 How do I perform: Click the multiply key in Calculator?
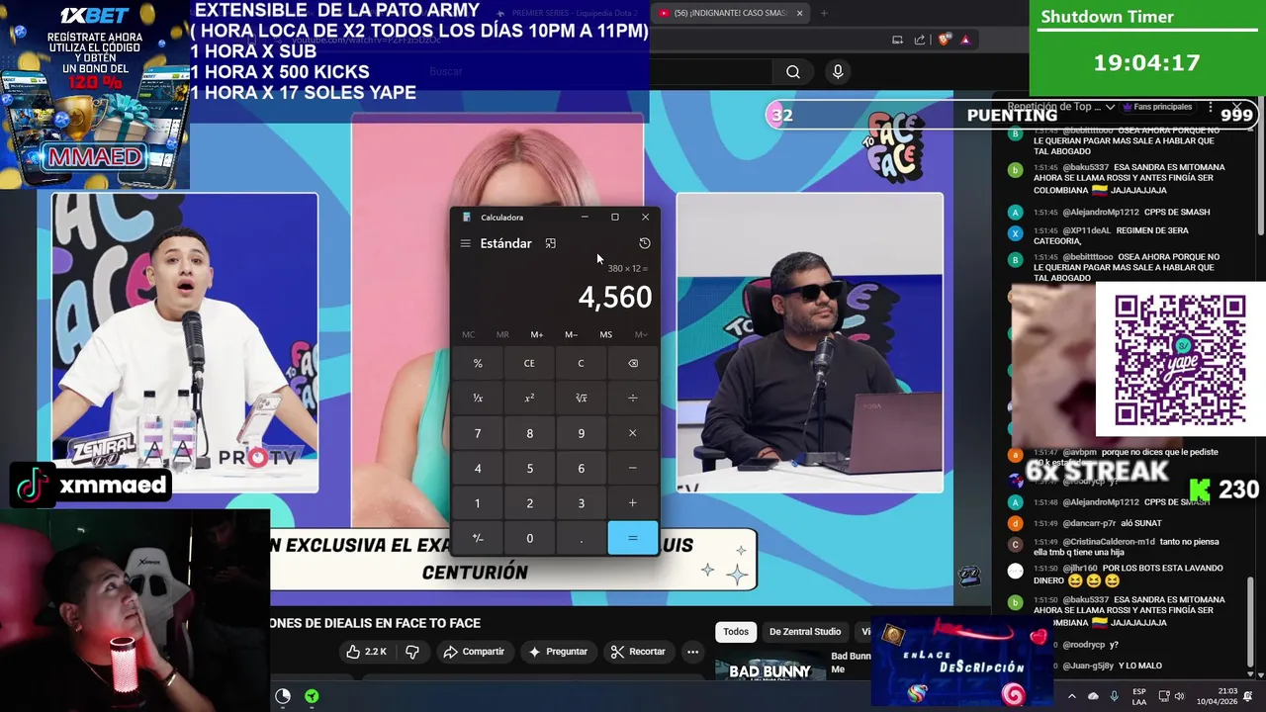click(x=633, y=433)
